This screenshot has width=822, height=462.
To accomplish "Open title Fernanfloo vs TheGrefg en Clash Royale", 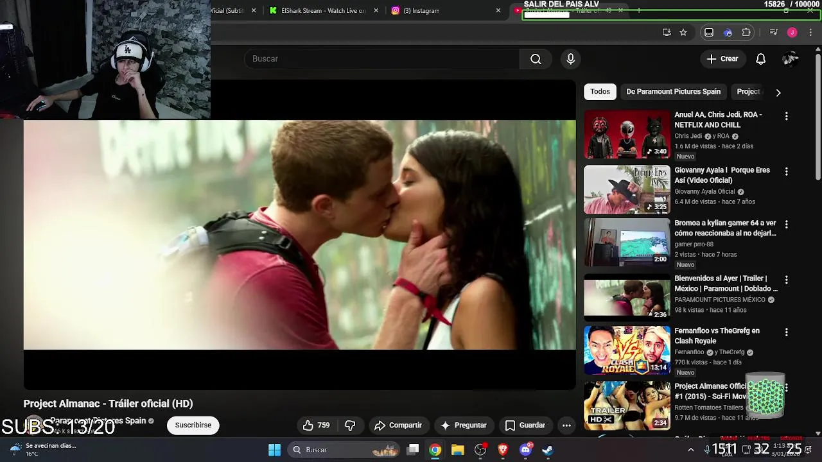I will pos(717,336).
